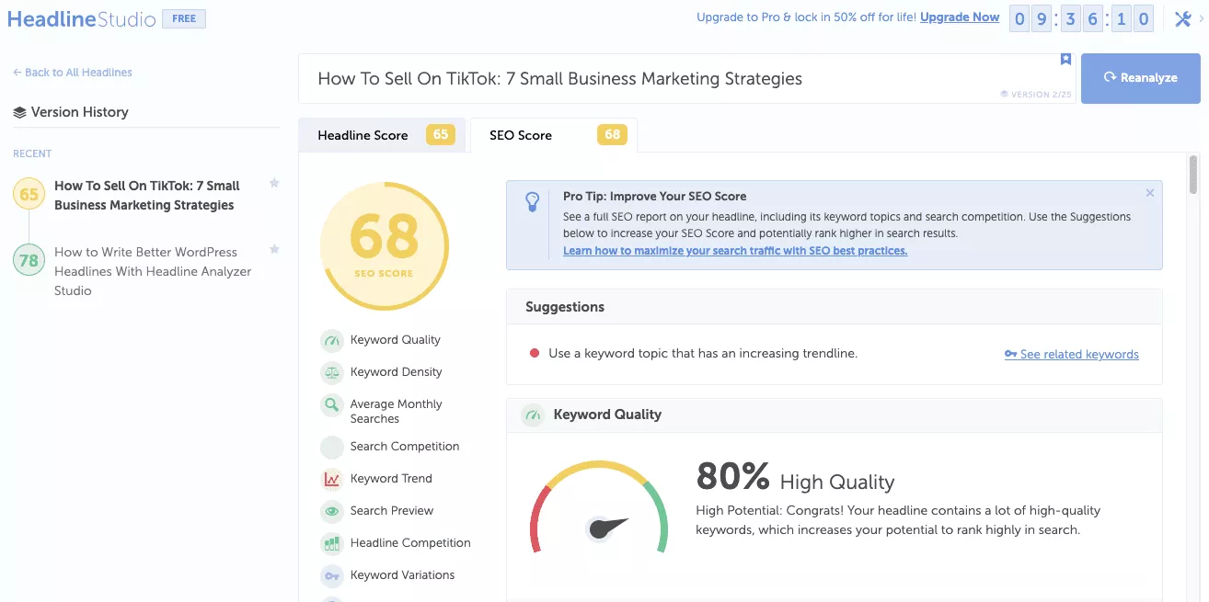Click the FREE plan badge
1209x602 pixels.
[184, 18]
